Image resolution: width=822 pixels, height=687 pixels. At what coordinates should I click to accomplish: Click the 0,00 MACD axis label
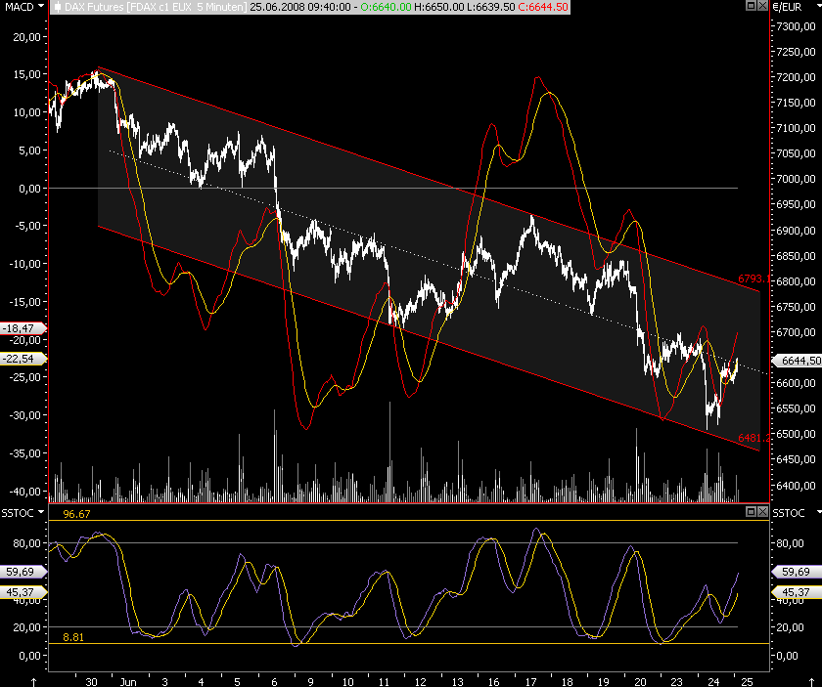click(x=30, y=189)
